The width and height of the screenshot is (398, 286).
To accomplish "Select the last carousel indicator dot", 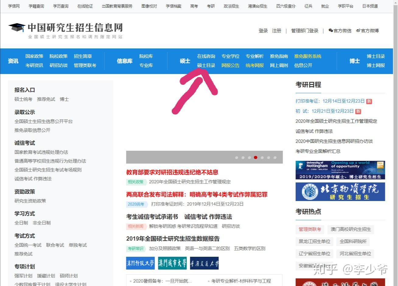I will coord(275,157).
